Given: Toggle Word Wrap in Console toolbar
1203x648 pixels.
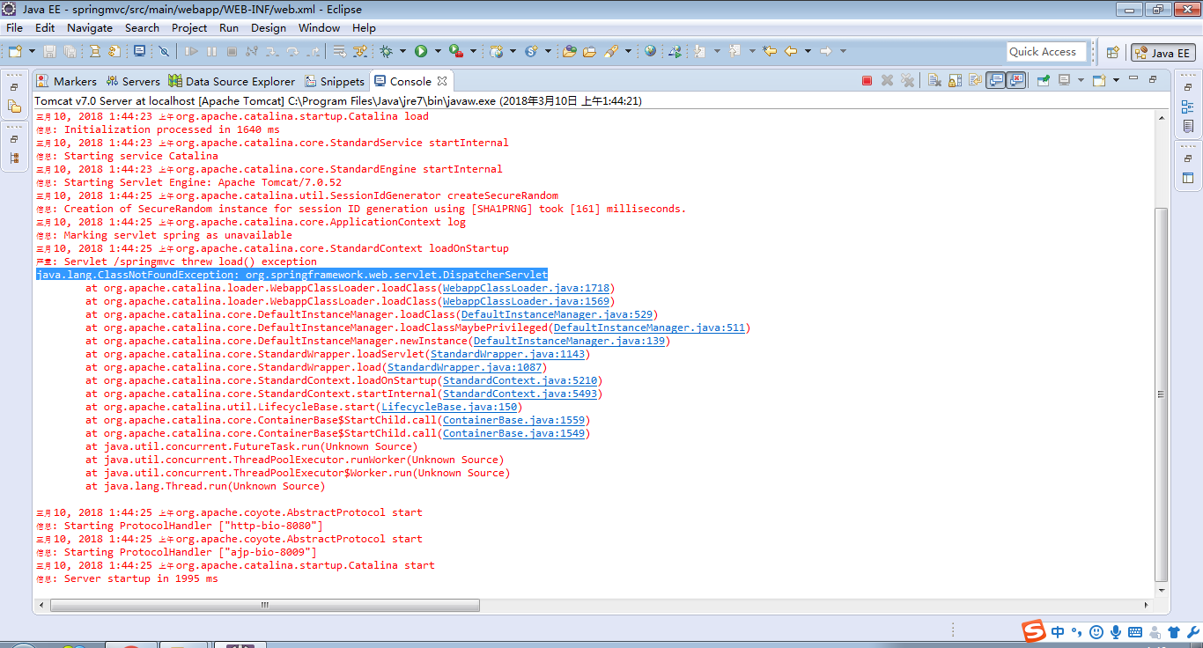Looking at the screenshot, I should (975, 80).
